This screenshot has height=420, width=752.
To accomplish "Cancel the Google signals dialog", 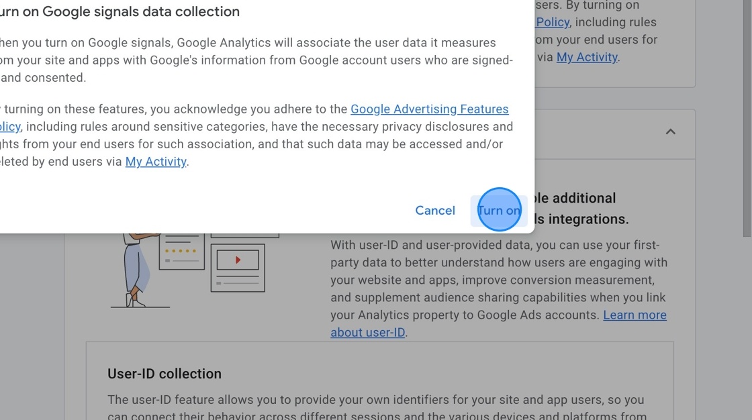I will [x=435, y=211].
